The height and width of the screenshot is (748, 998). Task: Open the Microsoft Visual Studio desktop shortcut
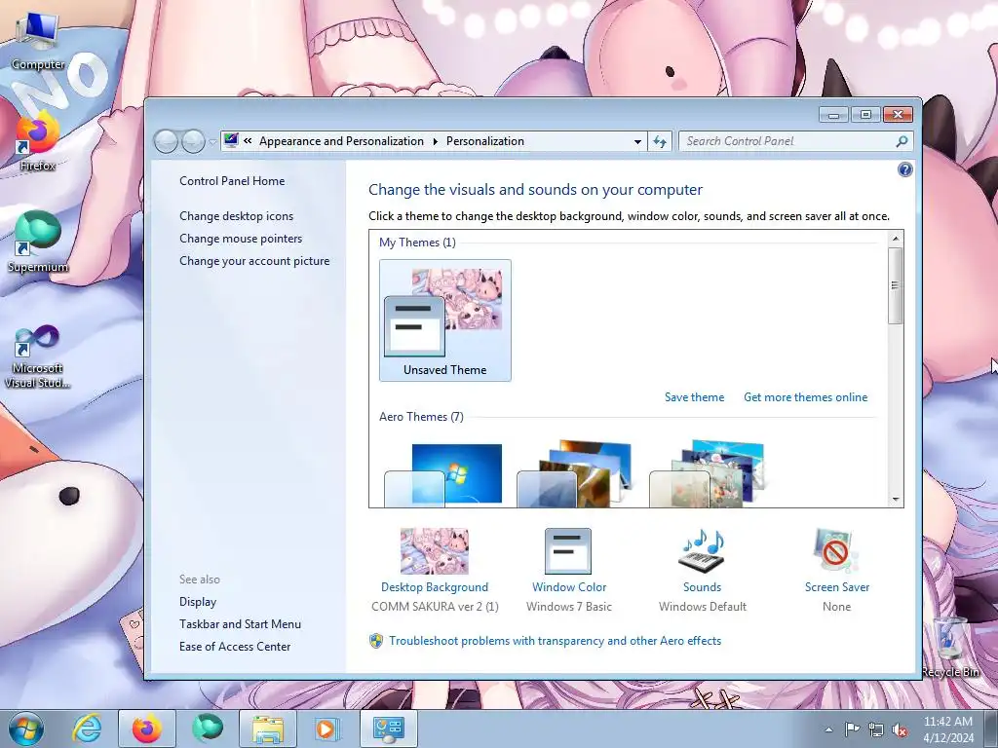tap(37, 356)
